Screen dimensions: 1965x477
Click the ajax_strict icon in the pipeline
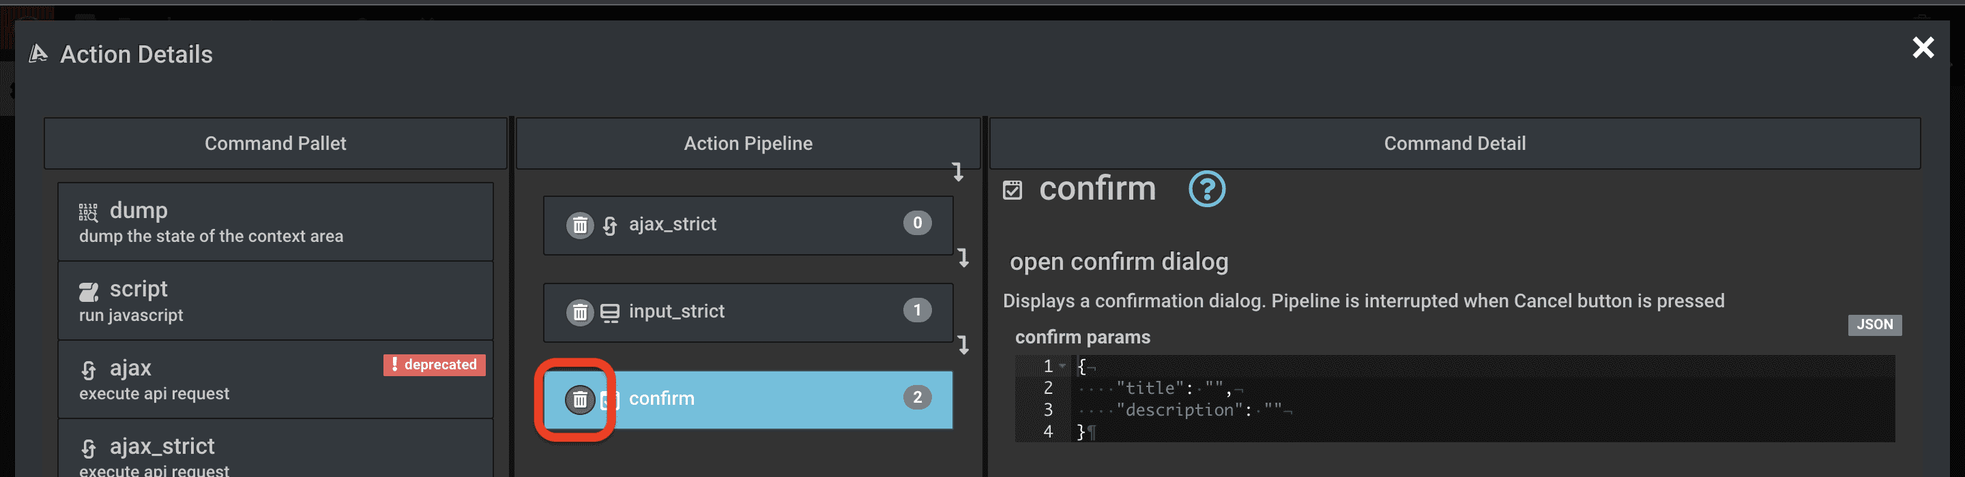pyautogui.click(x=609, y=226)
